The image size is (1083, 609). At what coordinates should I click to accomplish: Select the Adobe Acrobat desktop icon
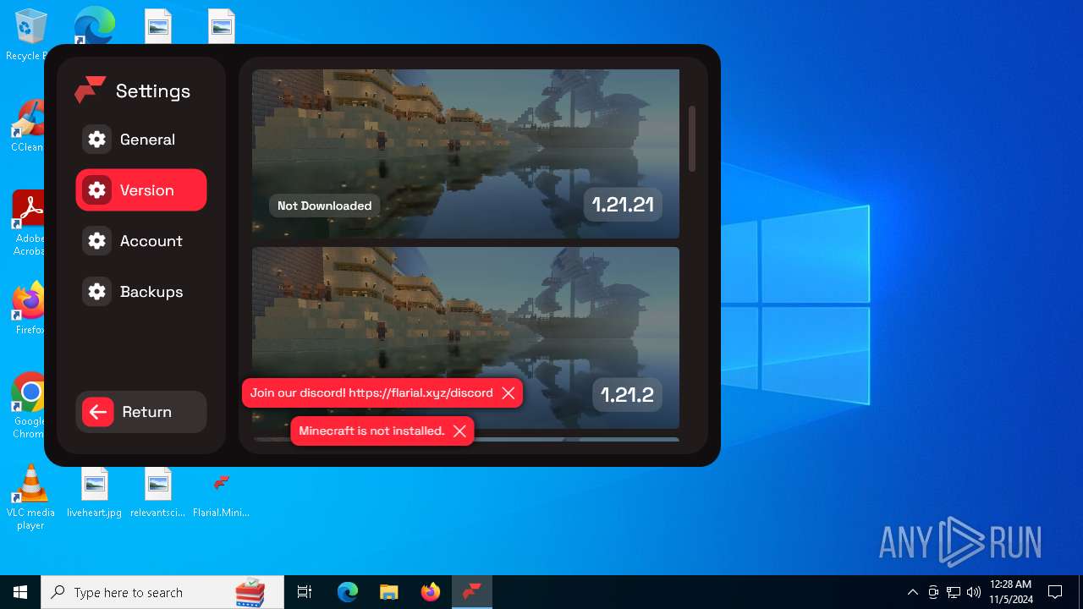28,223
